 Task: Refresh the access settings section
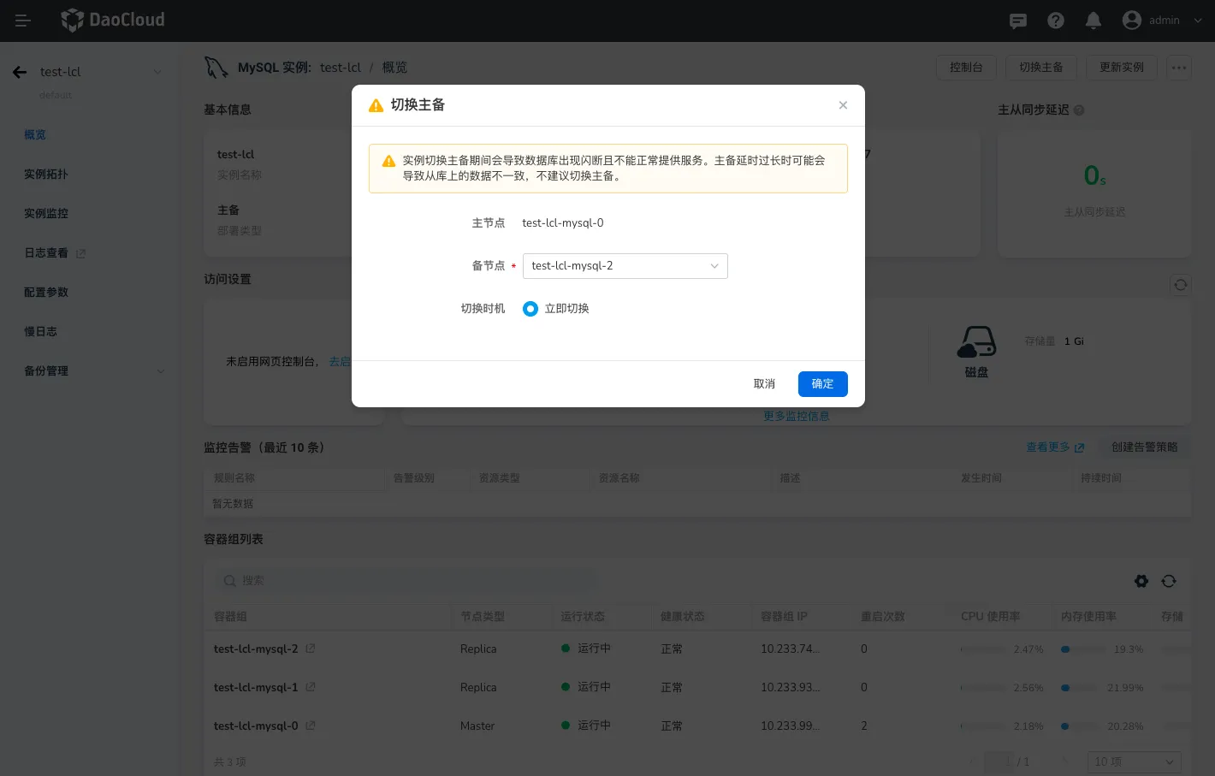tap(1180, 285)
